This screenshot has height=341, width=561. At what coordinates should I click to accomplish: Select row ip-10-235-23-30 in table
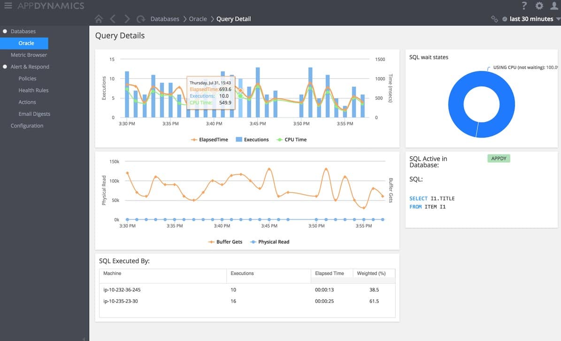pyautogui.click(x=247, y=301)
